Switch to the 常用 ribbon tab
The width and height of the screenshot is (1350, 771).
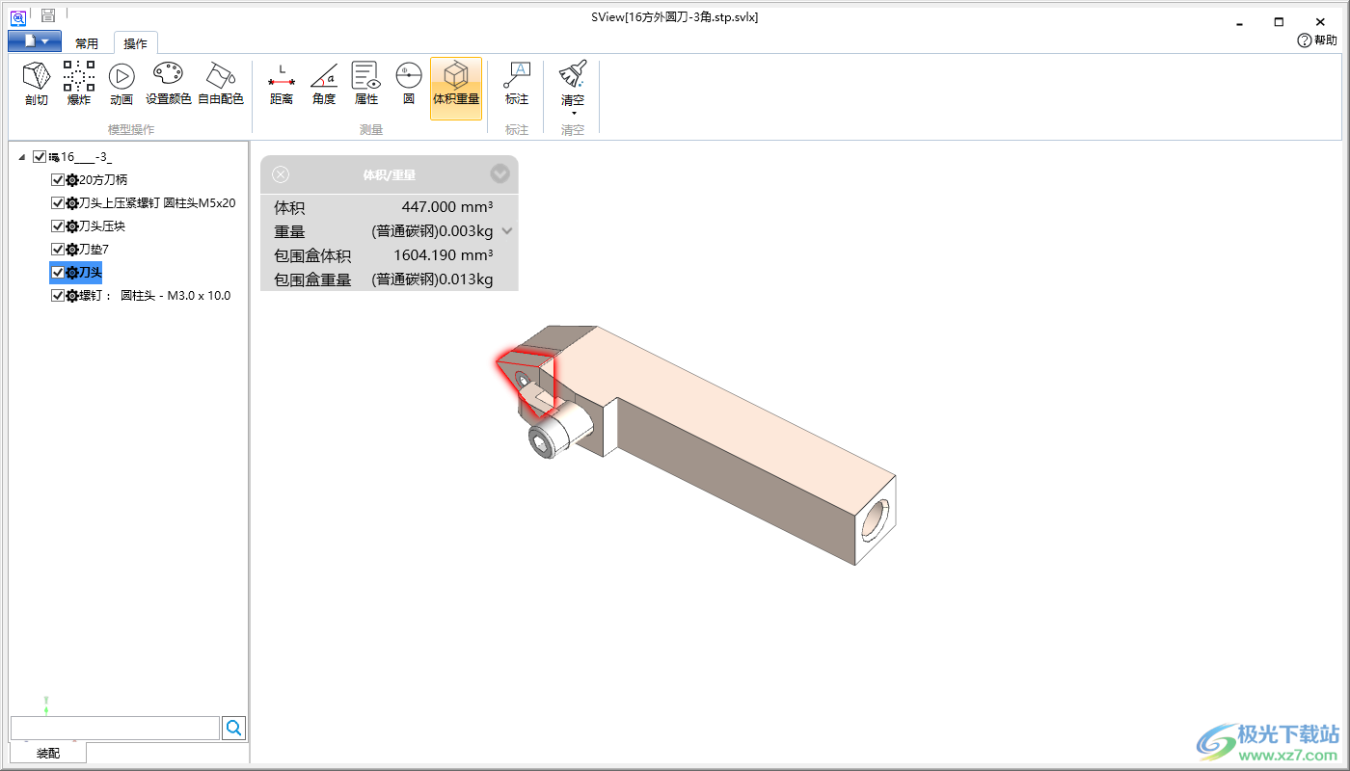[x=87, y=43]
